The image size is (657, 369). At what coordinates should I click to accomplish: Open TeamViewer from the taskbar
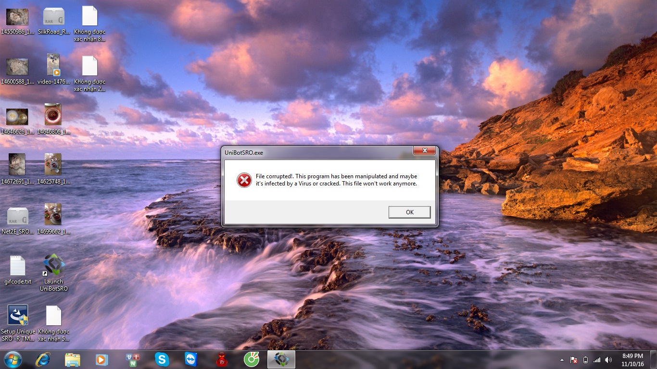tap(191, 359)
